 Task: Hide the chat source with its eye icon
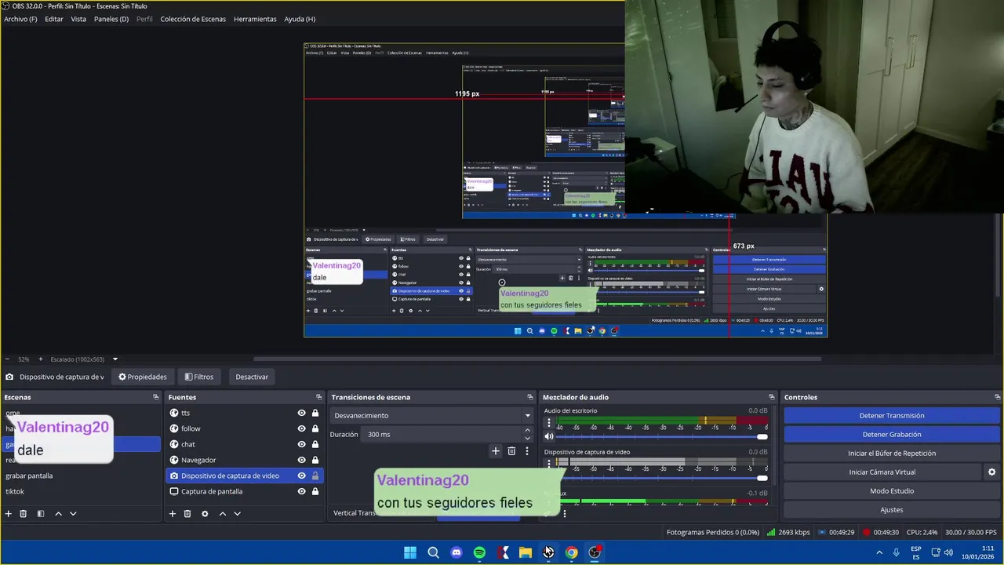(301, 444)
